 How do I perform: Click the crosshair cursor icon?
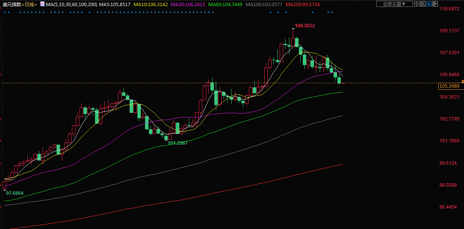(417, 4)
